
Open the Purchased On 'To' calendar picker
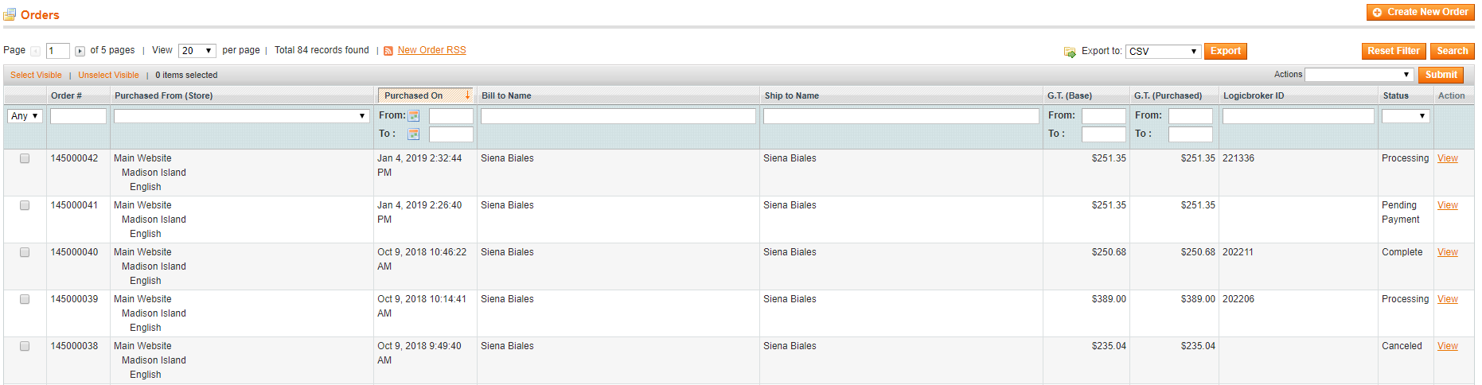point(414,134)
